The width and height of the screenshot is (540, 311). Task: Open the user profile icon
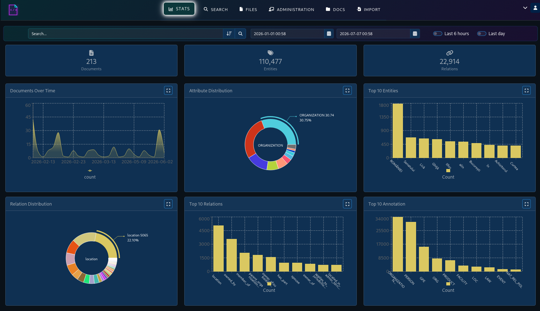point(535,8)
